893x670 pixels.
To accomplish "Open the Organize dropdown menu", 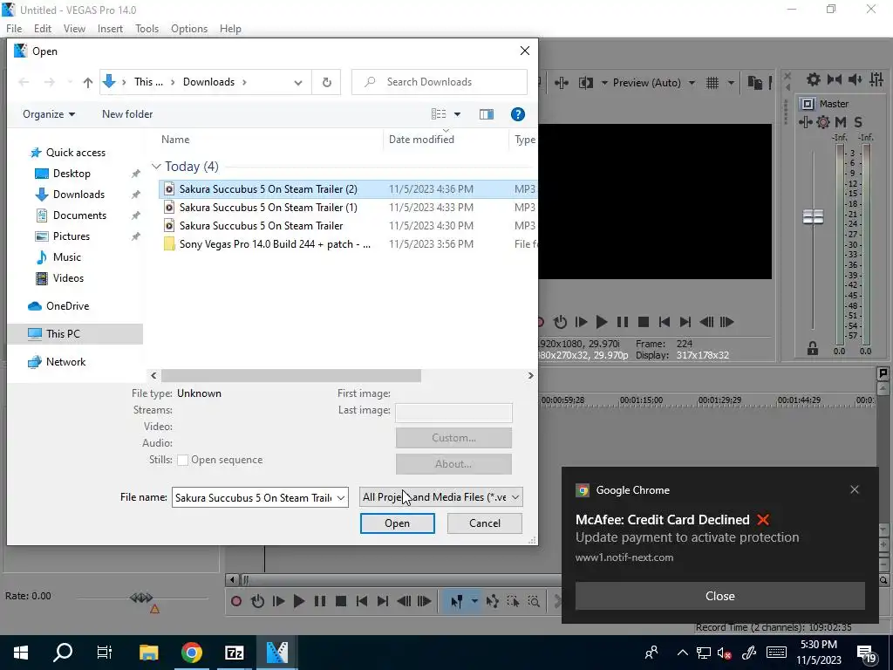I will click(49, 114).
